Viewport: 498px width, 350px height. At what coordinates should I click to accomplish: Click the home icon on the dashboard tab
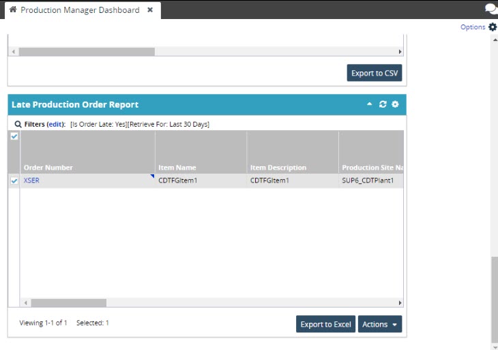point(12,10)
